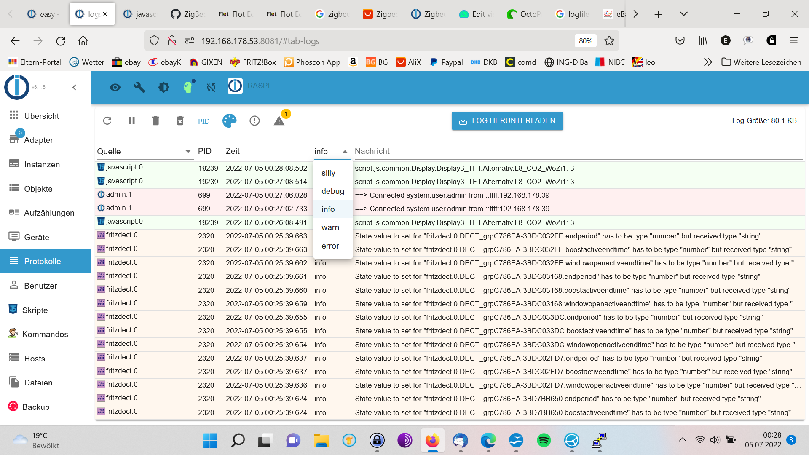The image size is (809, 455).
Task: Open Adapter in the sidebar
Action: [46, 140]
